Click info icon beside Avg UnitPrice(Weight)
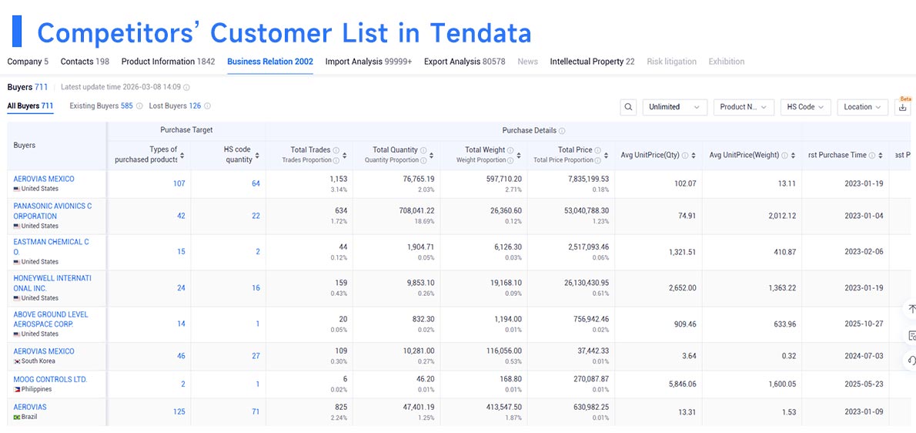The width and height of the screenshot is (916, 433). (784, 156)
